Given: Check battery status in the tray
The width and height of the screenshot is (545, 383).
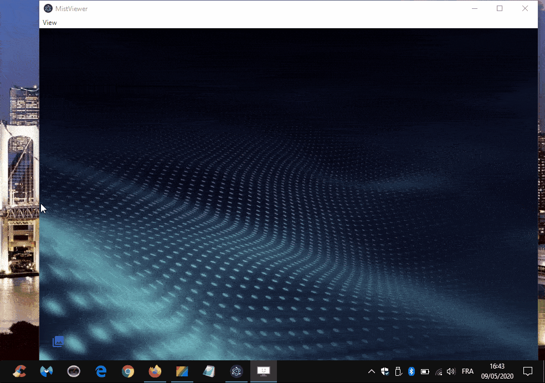Looking at the screenshot, I should (425, 371).
